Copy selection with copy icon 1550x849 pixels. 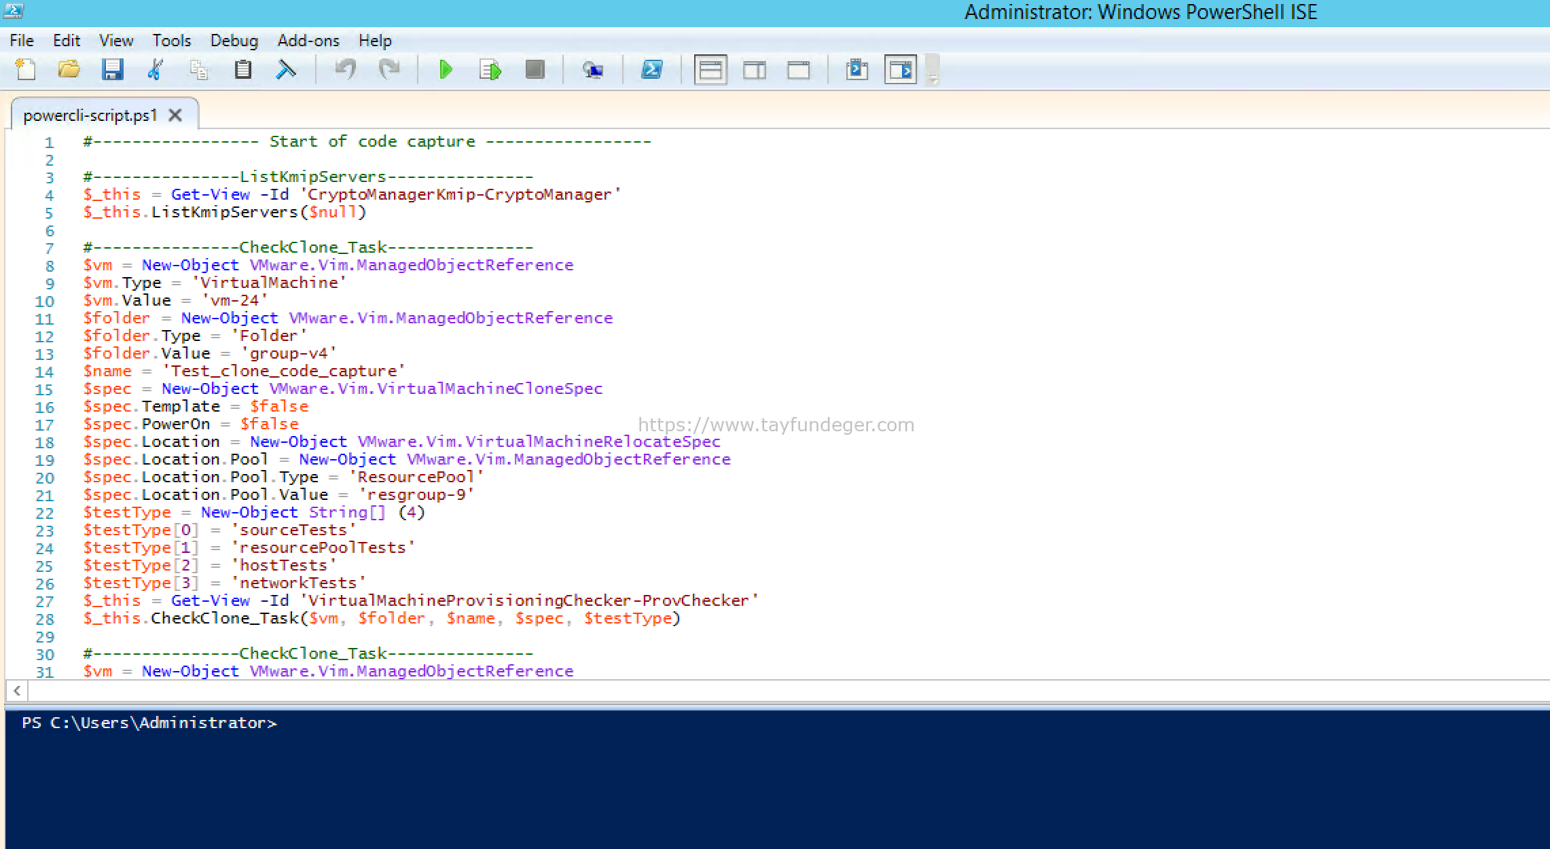(x=199, y=70)
